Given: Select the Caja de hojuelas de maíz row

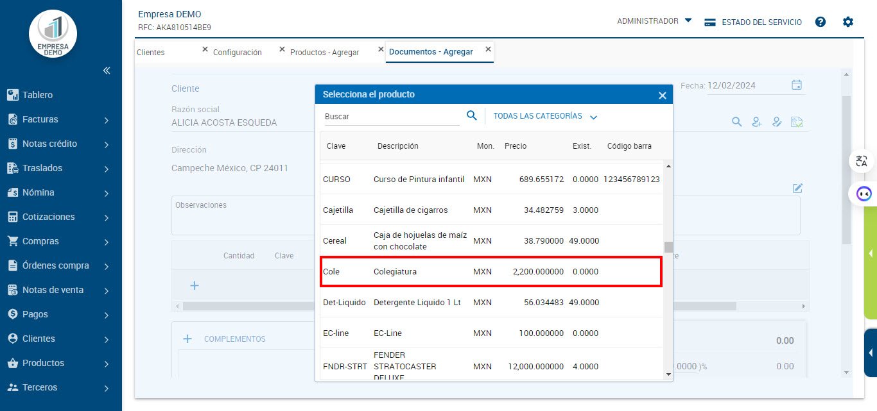Looking at the screenshot, I should pos(491,240).
